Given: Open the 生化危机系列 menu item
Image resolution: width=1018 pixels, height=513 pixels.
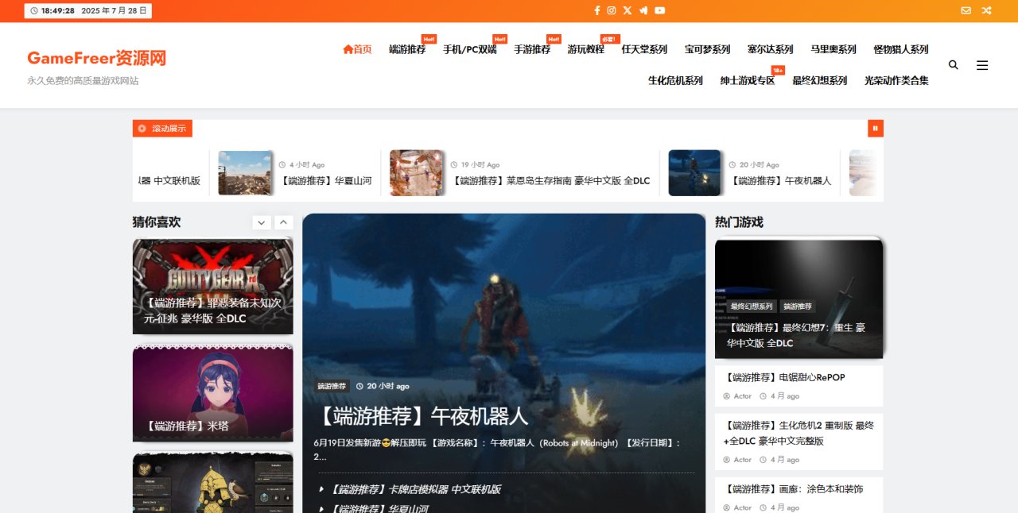Looking at the screenshot, I should (x=675, y=80).
